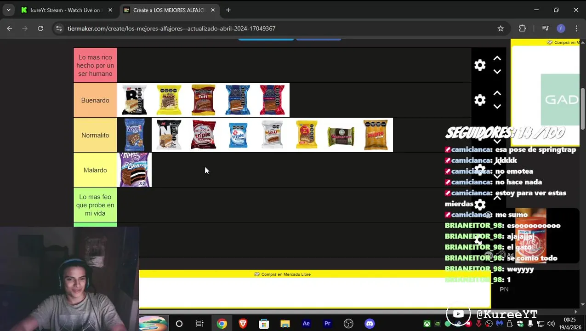586x331 pixels.
Task: Move 'Lo mas rico' tier up
Action: [497, 58]
